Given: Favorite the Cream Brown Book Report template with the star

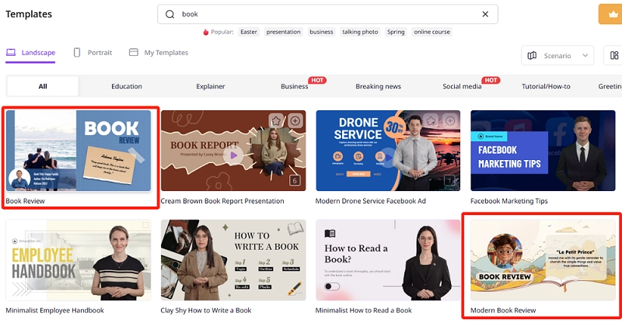Looking at the screenshot, I should coord(275,121).
